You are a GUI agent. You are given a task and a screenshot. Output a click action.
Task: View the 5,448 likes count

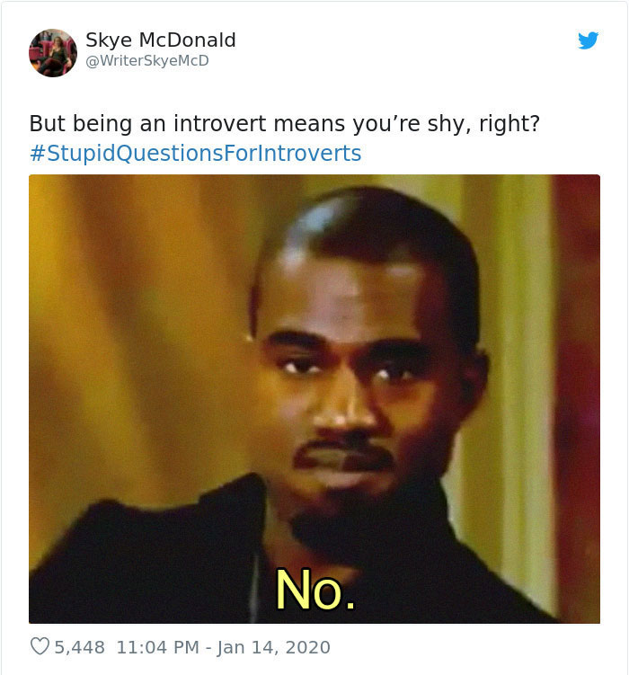pos(80,647)
